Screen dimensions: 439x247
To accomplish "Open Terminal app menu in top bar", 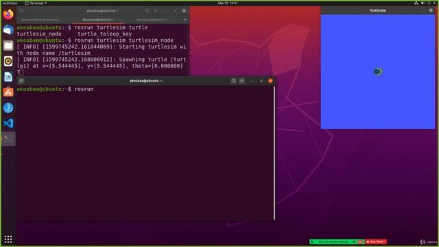I will click(x=36, y=3).
